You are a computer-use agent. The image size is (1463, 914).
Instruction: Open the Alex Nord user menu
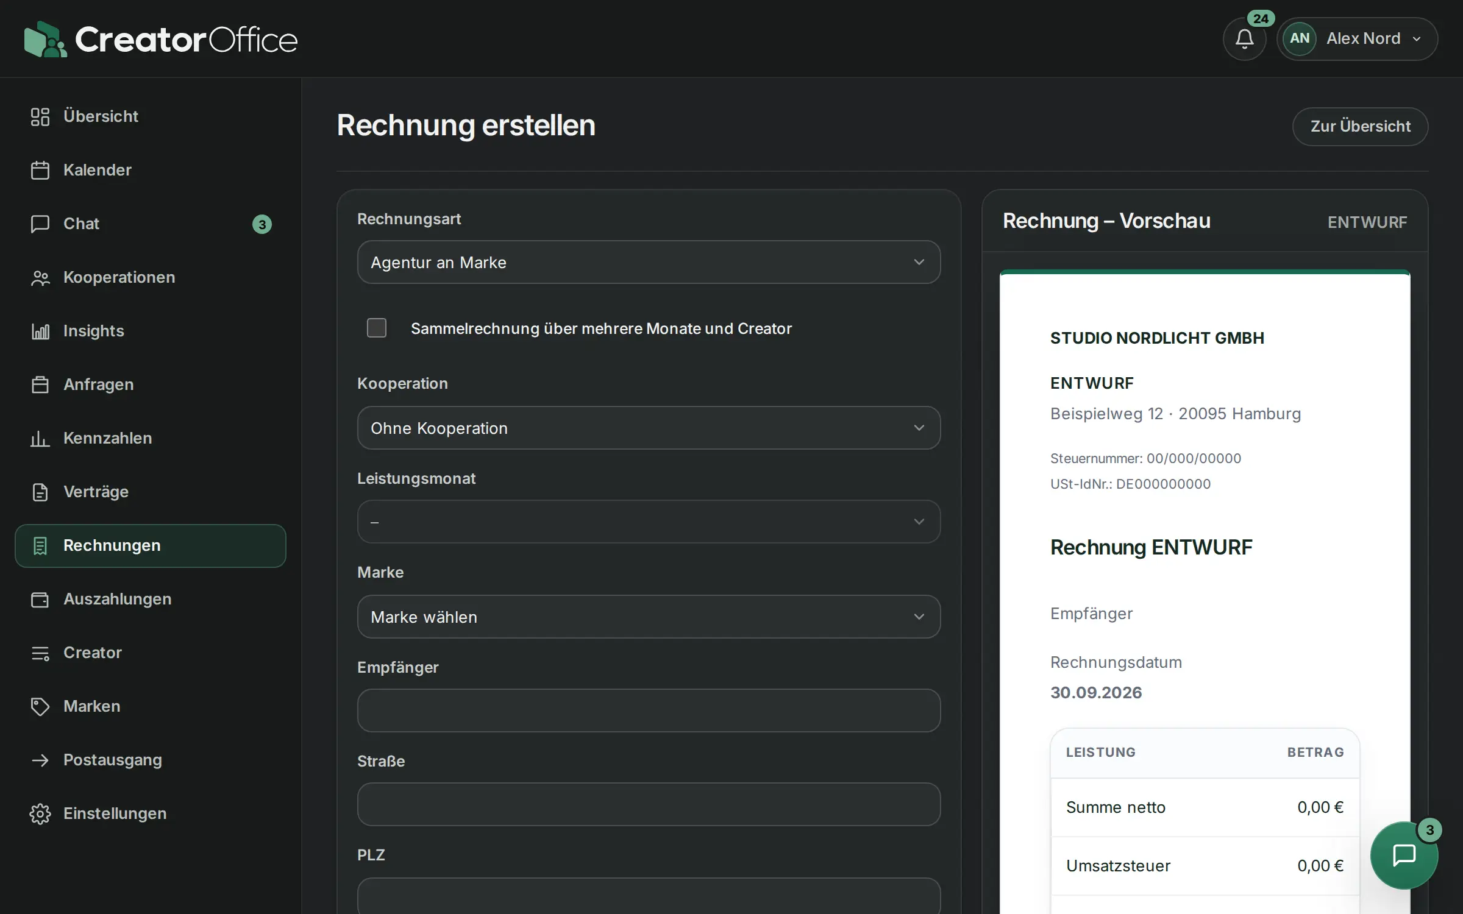[1357, 39]
